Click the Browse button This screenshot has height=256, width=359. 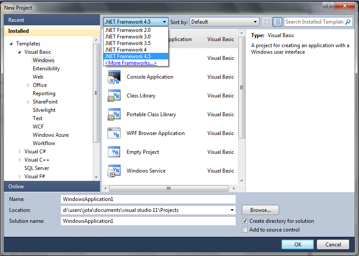[x=260, y=210]
